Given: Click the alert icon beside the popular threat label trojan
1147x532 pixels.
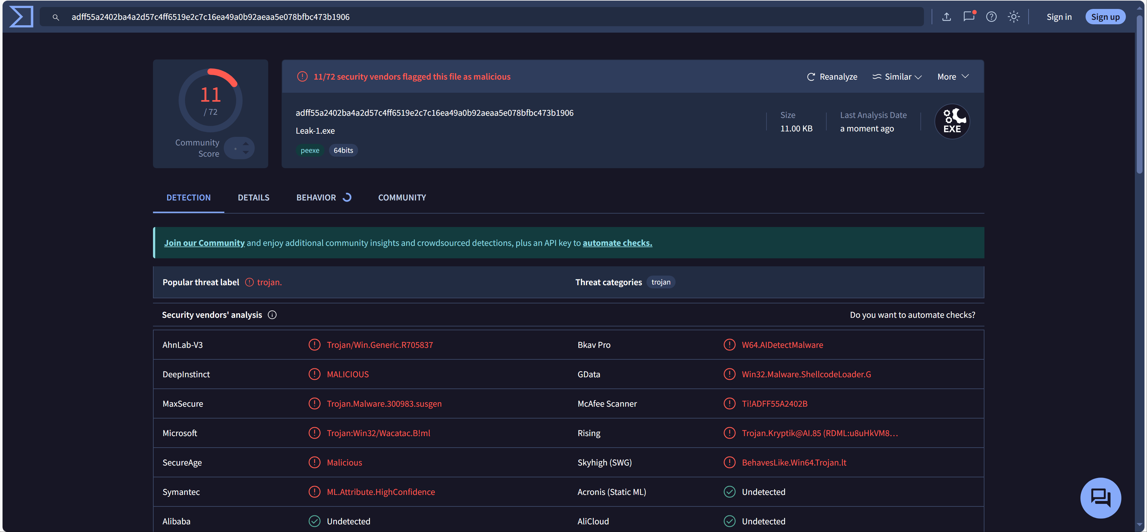Looking at the screenshot, I should pyautogui.click(x=249, y=282).
